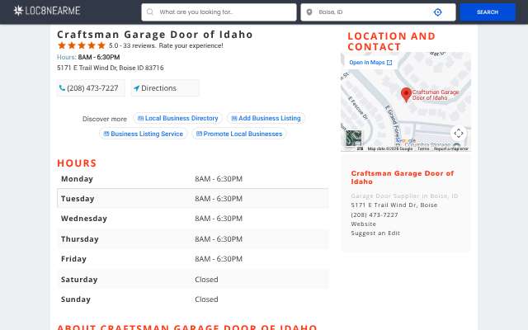This screenshot has width=528, height=330.
Task: Open Add Business Listing link
Action: click(266, 118)
